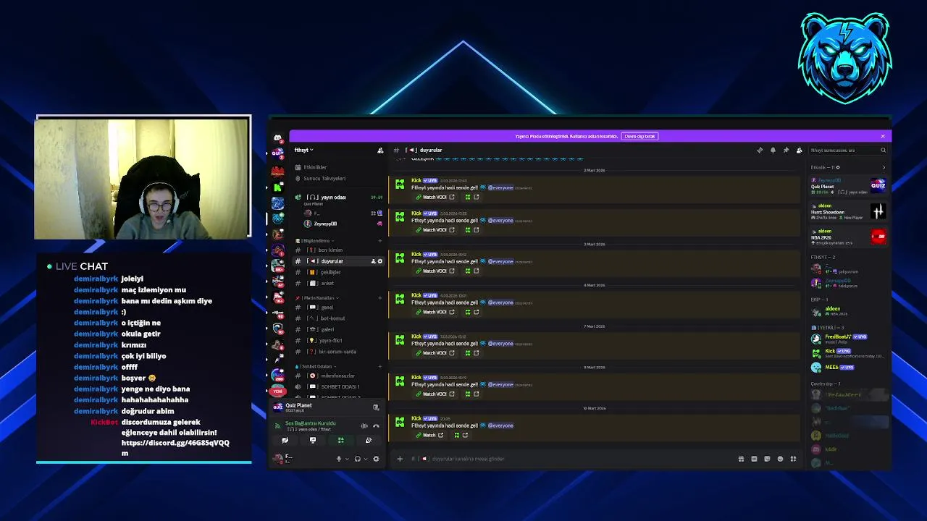Open duyurular channel settings gear
Image resolution: width=927 pixels, height=521 pixels.
(x=380, y=261)
